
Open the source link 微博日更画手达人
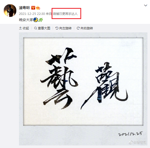[x=65, y=14]
